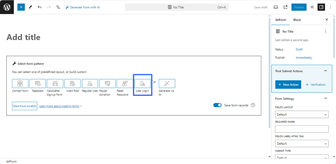Click the New Action button

click(x=288, y=84)
